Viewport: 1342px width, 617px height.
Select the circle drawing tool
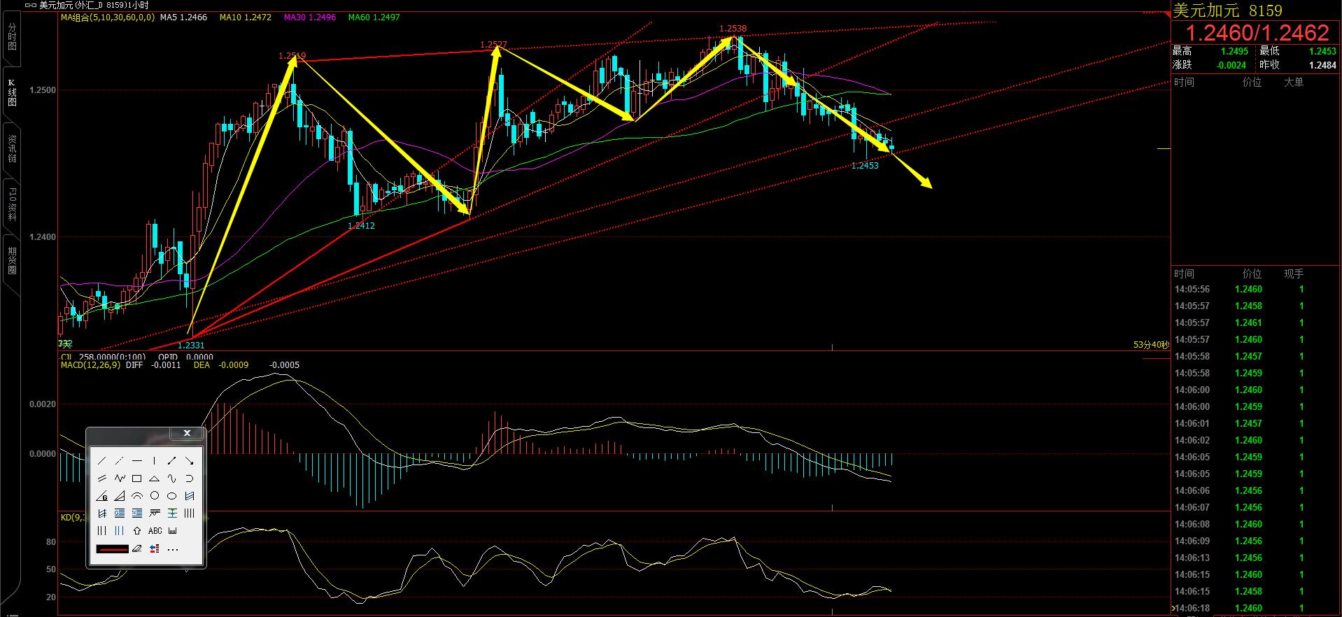(x=155, y=495)
